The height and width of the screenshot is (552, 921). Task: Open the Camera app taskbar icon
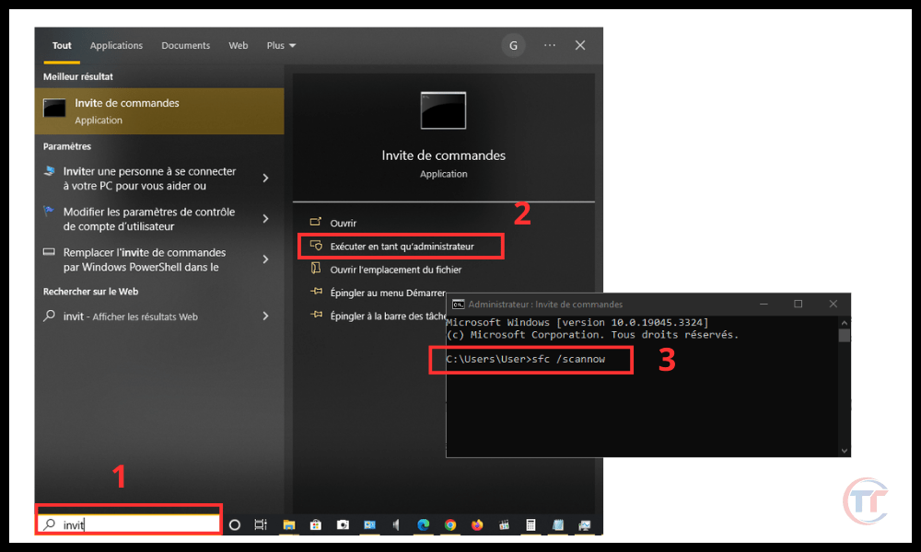coord(343,525)
